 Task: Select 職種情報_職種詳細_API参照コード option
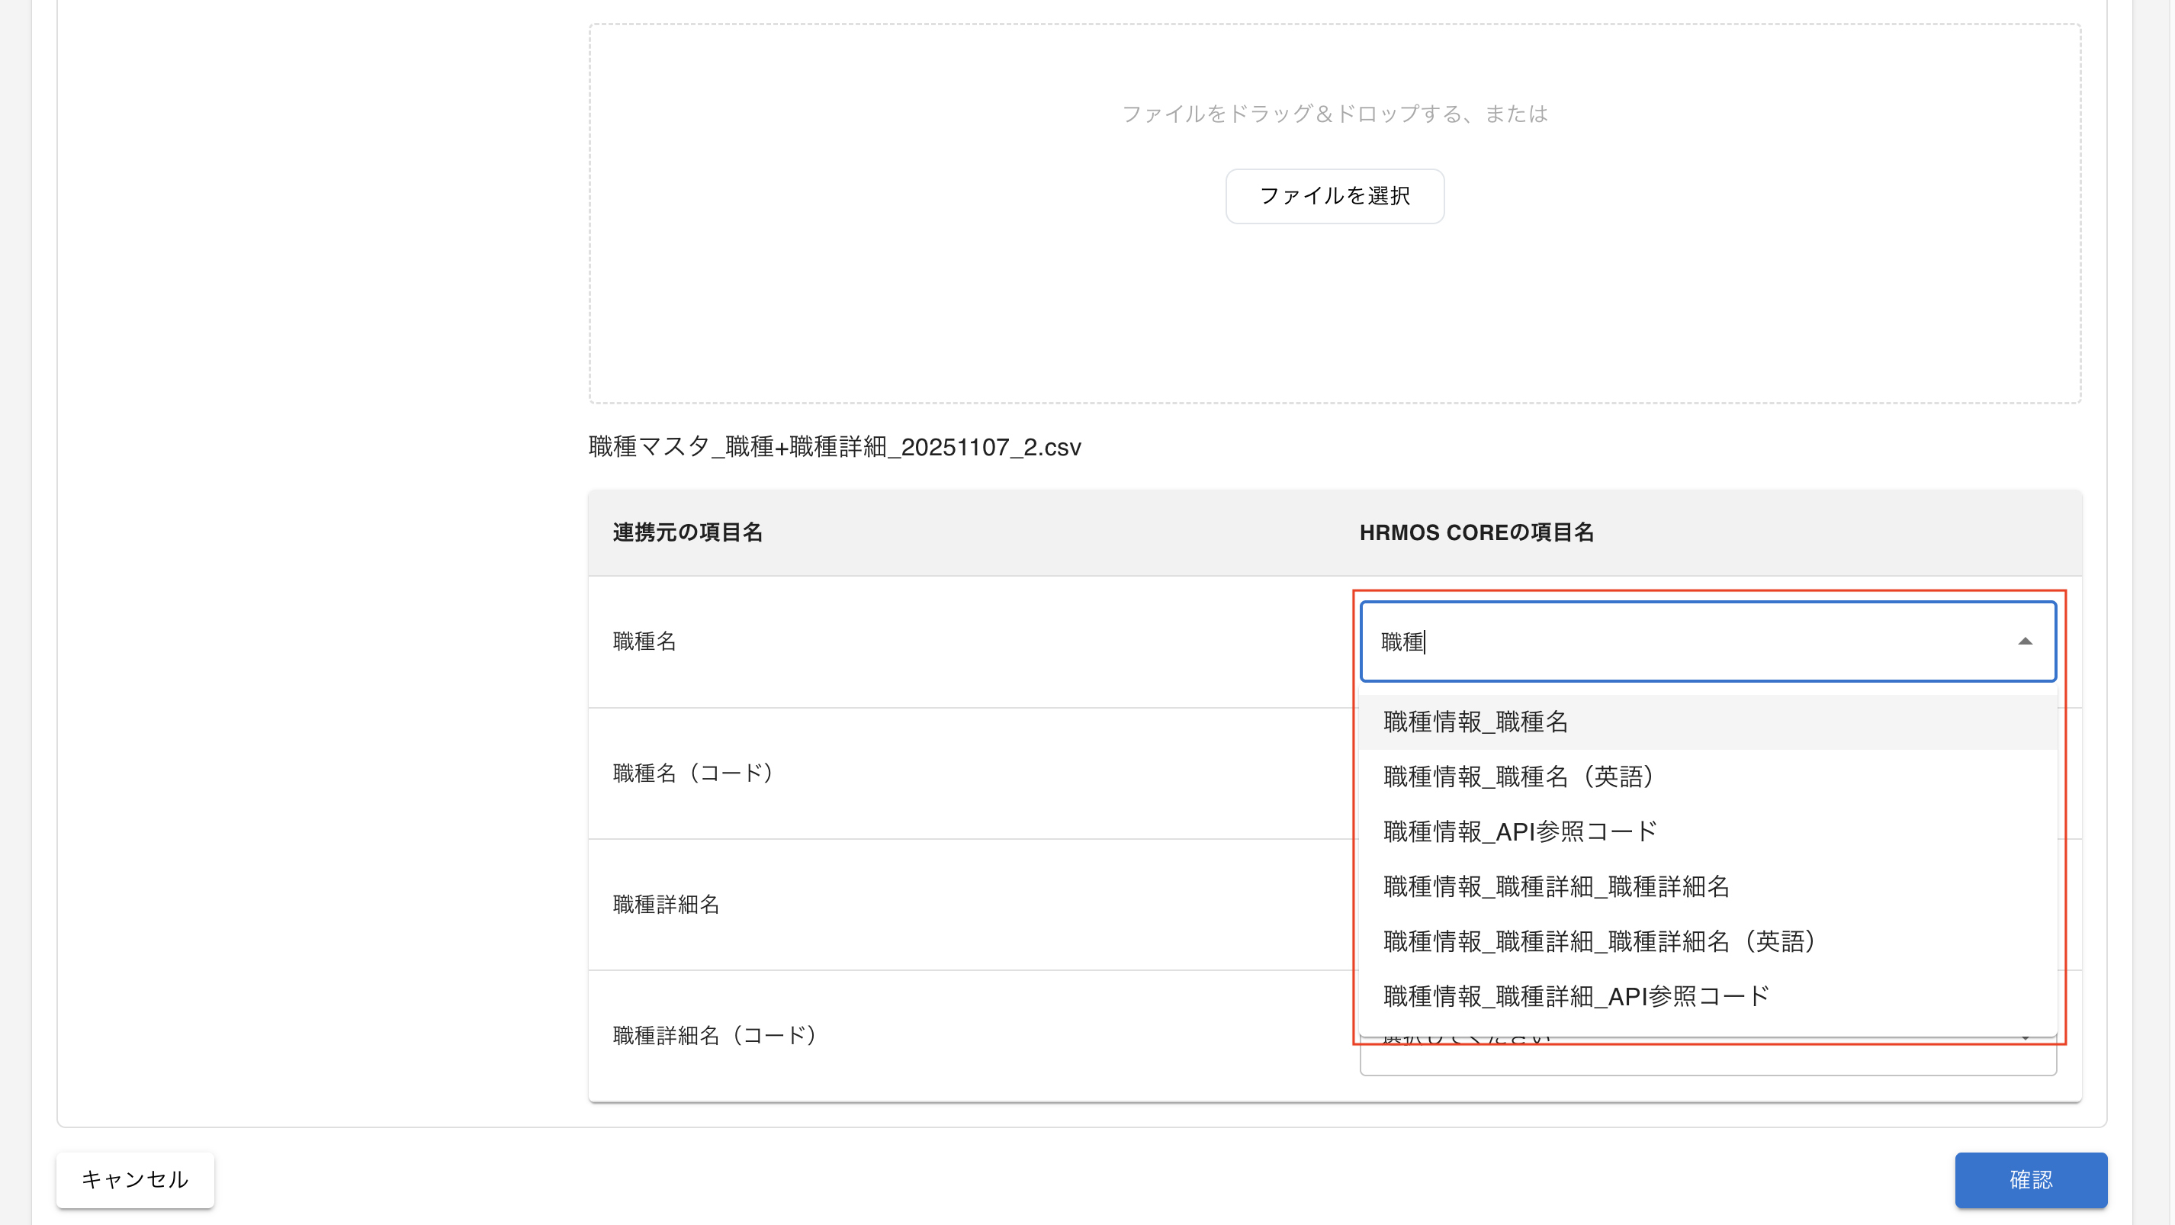(1576, 996)
